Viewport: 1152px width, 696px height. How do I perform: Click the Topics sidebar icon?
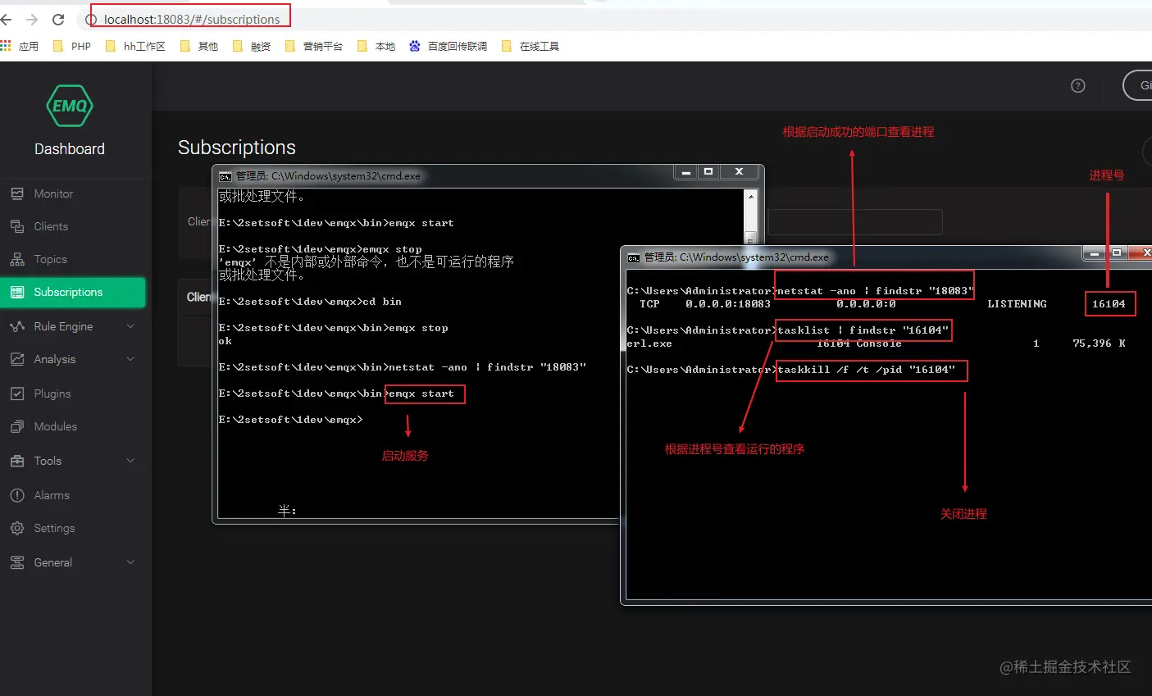(17, 259)
